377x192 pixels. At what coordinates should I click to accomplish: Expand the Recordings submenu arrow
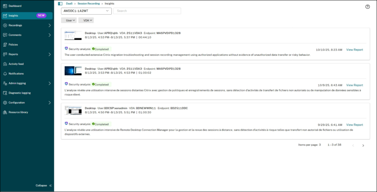click(x=50, y=25)
